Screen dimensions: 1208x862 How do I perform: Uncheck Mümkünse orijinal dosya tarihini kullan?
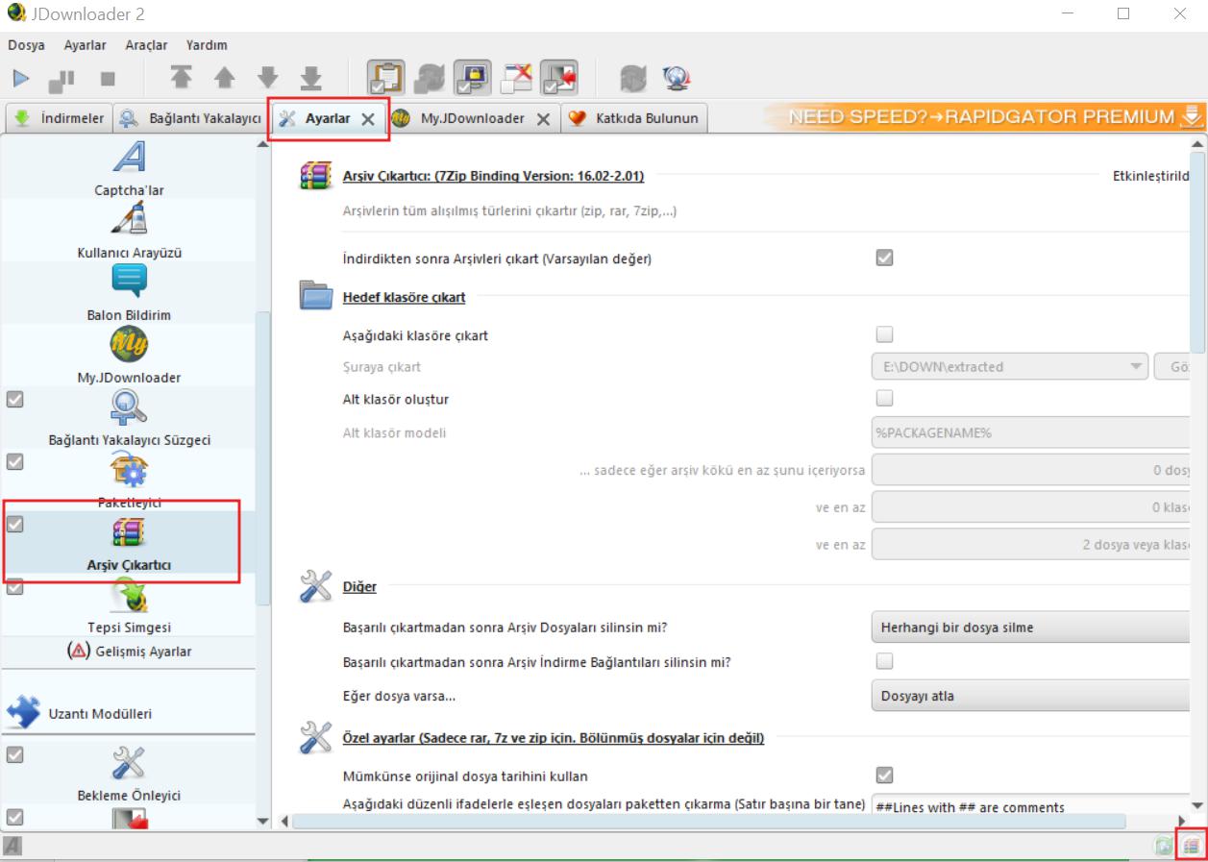(x=885, y=775)
